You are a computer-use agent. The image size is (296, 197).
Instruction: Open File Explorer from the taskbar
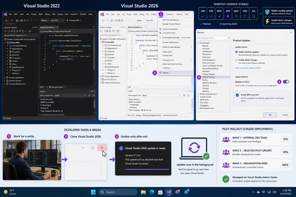pyautogui.click(x=143, y=192)
